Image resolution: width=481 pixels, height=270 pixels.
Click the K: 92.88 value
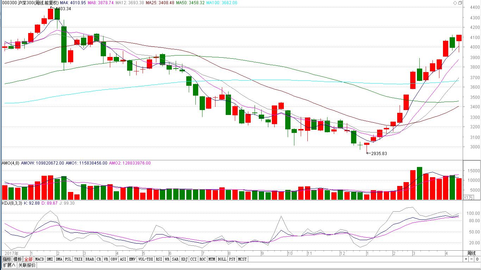[x=32, y=203]
